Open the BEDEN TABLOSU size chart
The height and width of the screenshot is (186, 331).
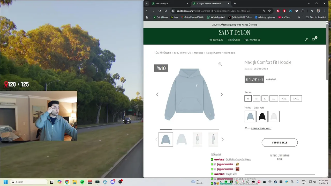tap(261, 128)
